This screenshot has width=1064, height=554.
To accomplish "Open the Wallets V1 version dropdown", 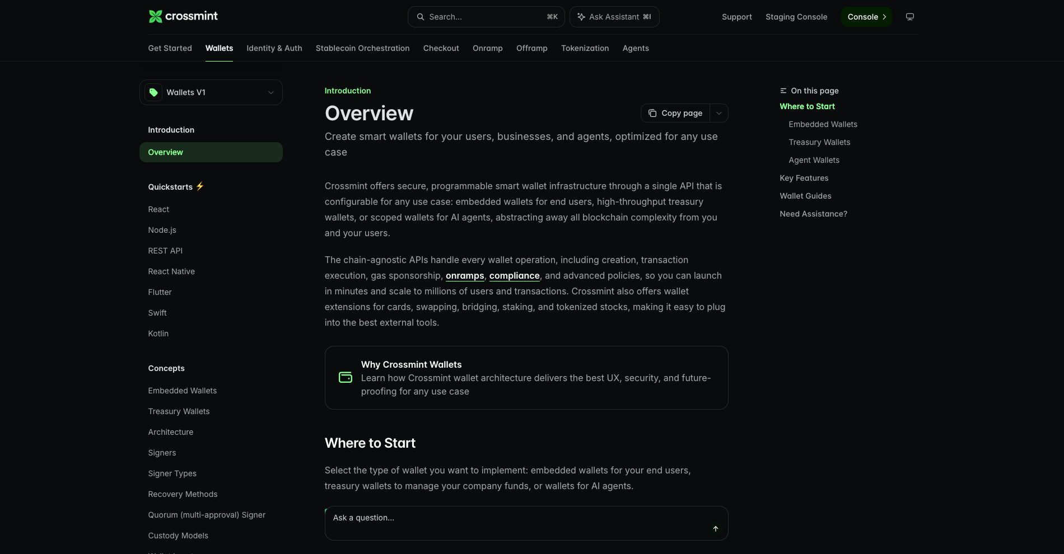I will [x=211, y=92].
